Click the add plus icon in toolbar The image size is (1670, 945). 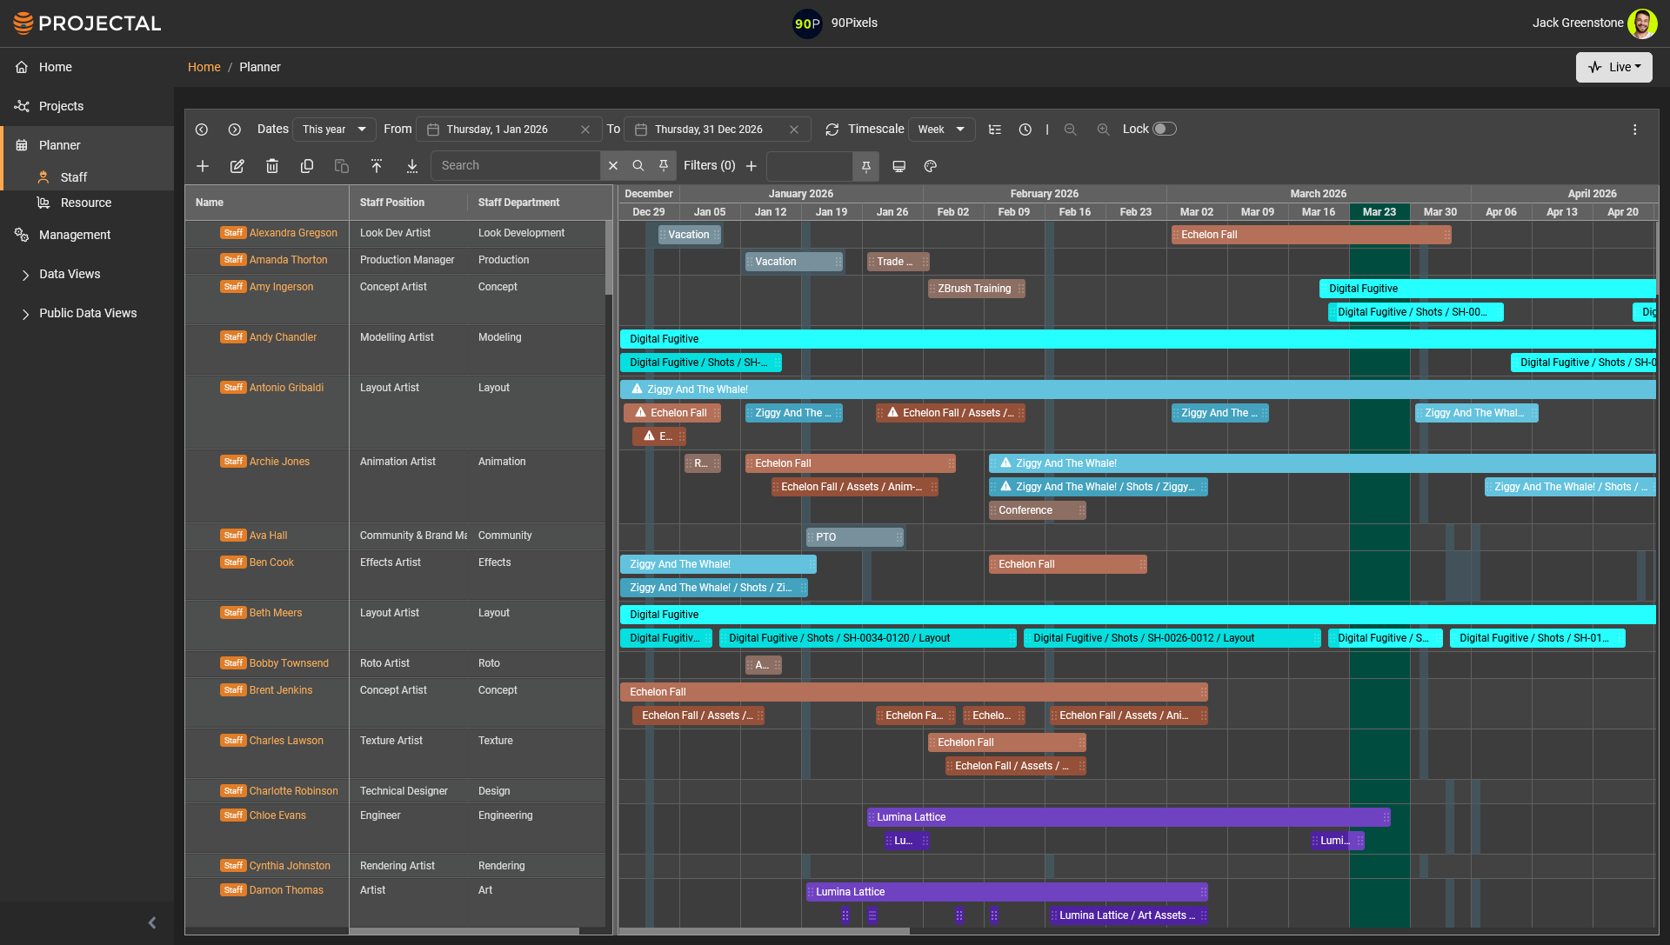203,166
